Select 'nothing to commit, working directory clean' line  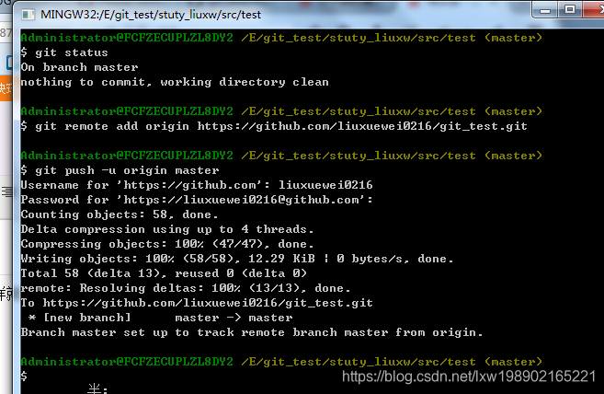click(x=175, y=82)
